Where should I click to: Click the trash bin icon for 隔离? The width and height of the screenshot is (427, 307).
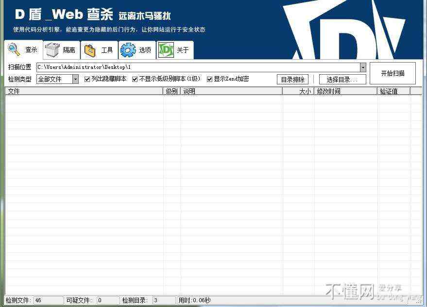[x=52, y=50]
